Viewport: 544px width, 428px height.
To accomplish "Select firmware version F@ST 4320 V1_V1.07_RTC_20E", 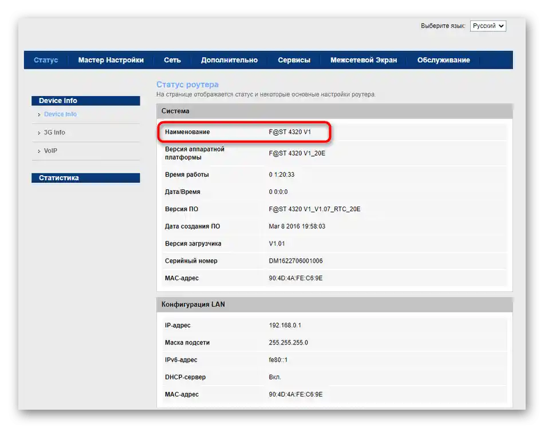I will (314, 209).
